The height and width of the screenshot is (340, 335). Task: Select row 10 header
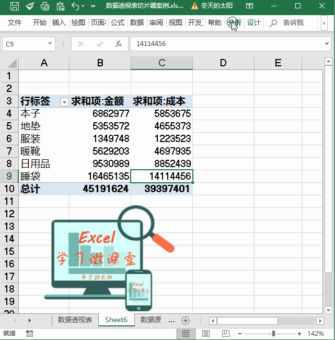(9, 189)
